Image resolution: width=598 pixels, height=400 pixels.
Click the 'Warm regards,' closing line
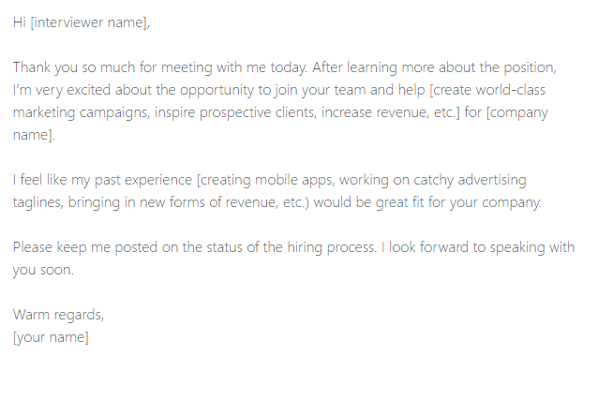point(58,315)
